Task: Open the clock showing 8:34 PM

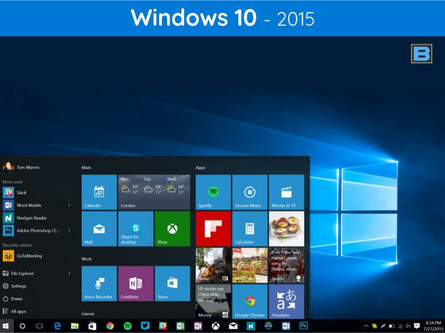Action: click(x=433, y=326)
